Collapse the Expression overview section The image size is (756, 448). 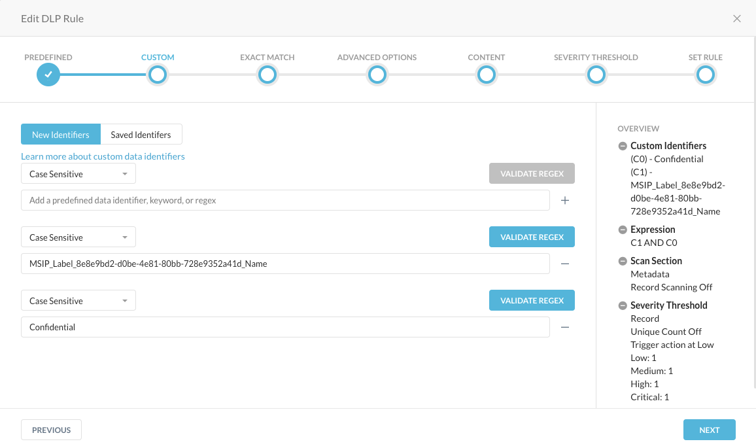point(623,230)
